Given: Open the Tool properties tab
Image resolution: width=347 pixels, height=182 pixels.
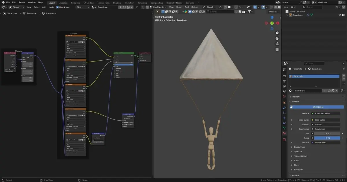Looking at the screenshot, I should pos(284,69).
